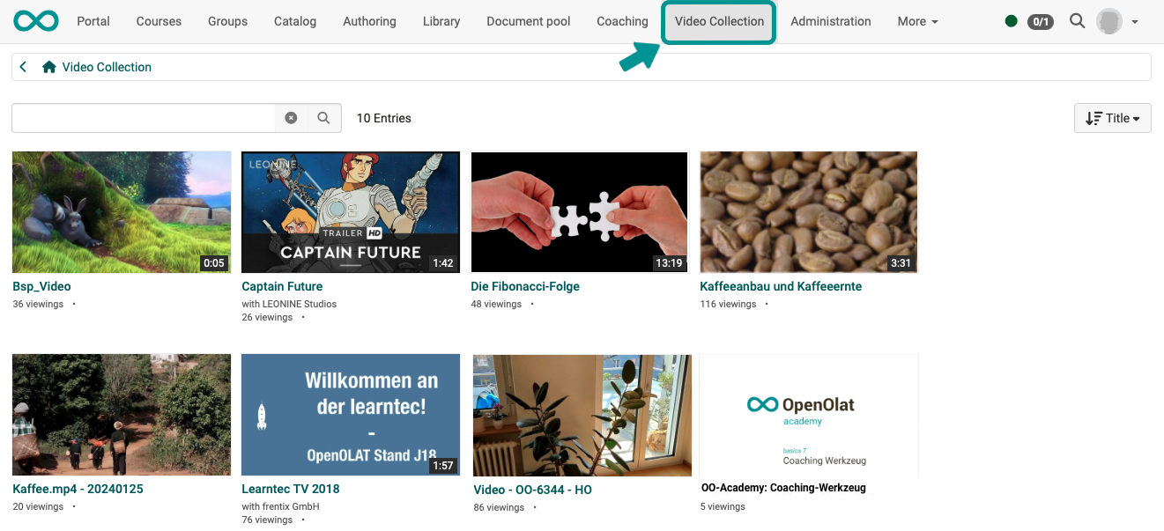Click the search field magnifier button
1164x531 pixels.
pos(323,118)
